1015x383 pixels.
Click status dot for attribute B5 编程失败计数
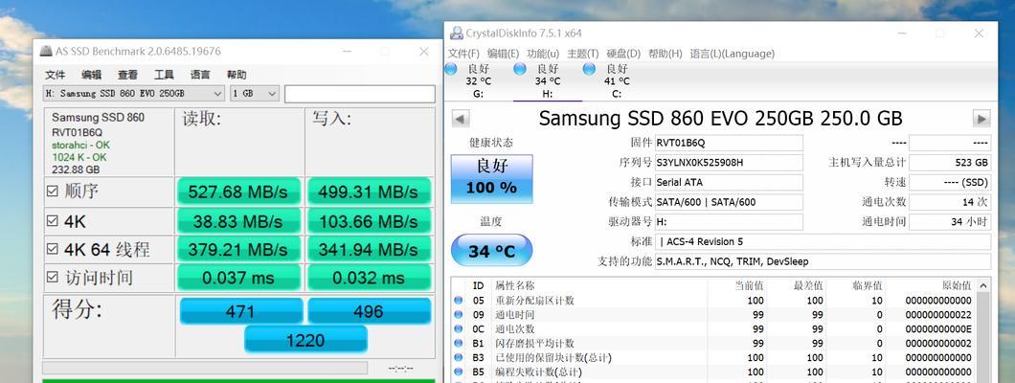459,372
